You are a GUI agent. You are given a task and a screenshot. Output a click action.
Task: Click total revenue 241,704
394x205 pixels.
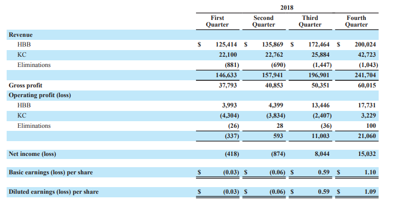pyautogui.click(x=365, y=75)
